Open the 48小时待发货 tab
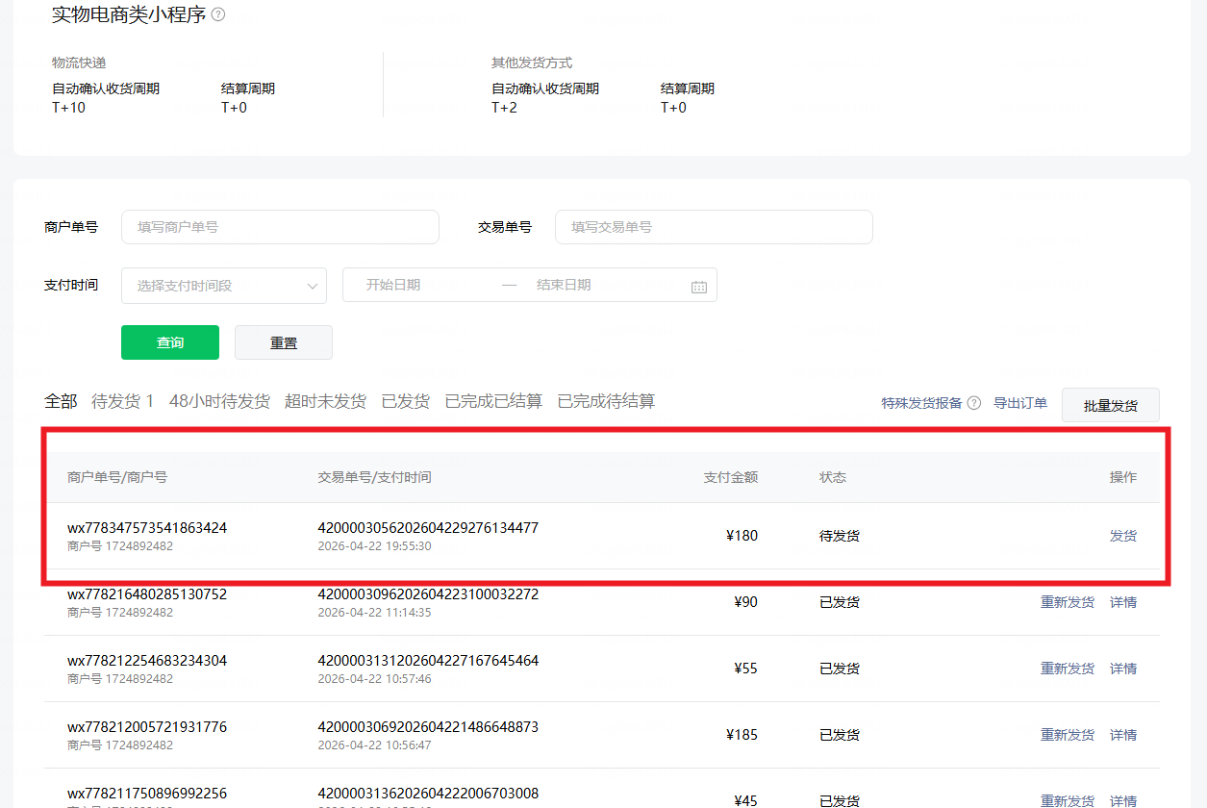 click(219, 401)
